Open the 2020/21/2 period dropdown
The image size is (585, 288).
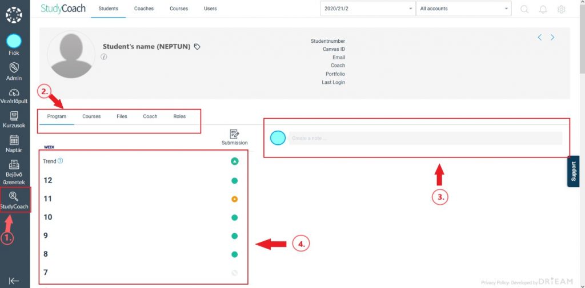367,9
